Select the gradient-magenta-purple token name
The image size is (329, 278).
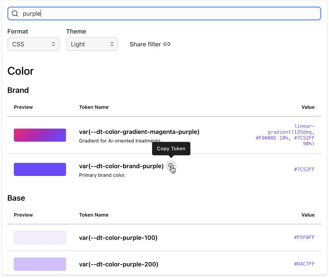click(139, 132)
